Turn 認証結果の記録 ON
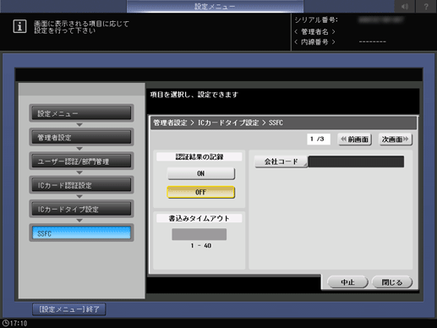The height and width of the screenshot is (328, 437). pos(201,173)
